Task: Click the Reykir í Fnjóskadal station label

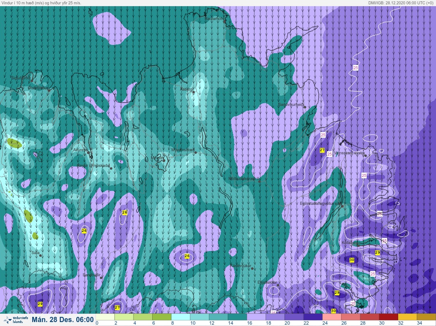Action: pyautogui.click(x=93, y=166)
